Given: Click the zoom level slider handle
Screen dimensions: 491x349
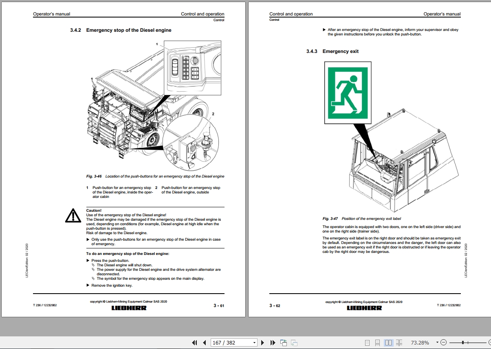Looking at the screenshot, I should pyautogui.click(x=462, y=342).
